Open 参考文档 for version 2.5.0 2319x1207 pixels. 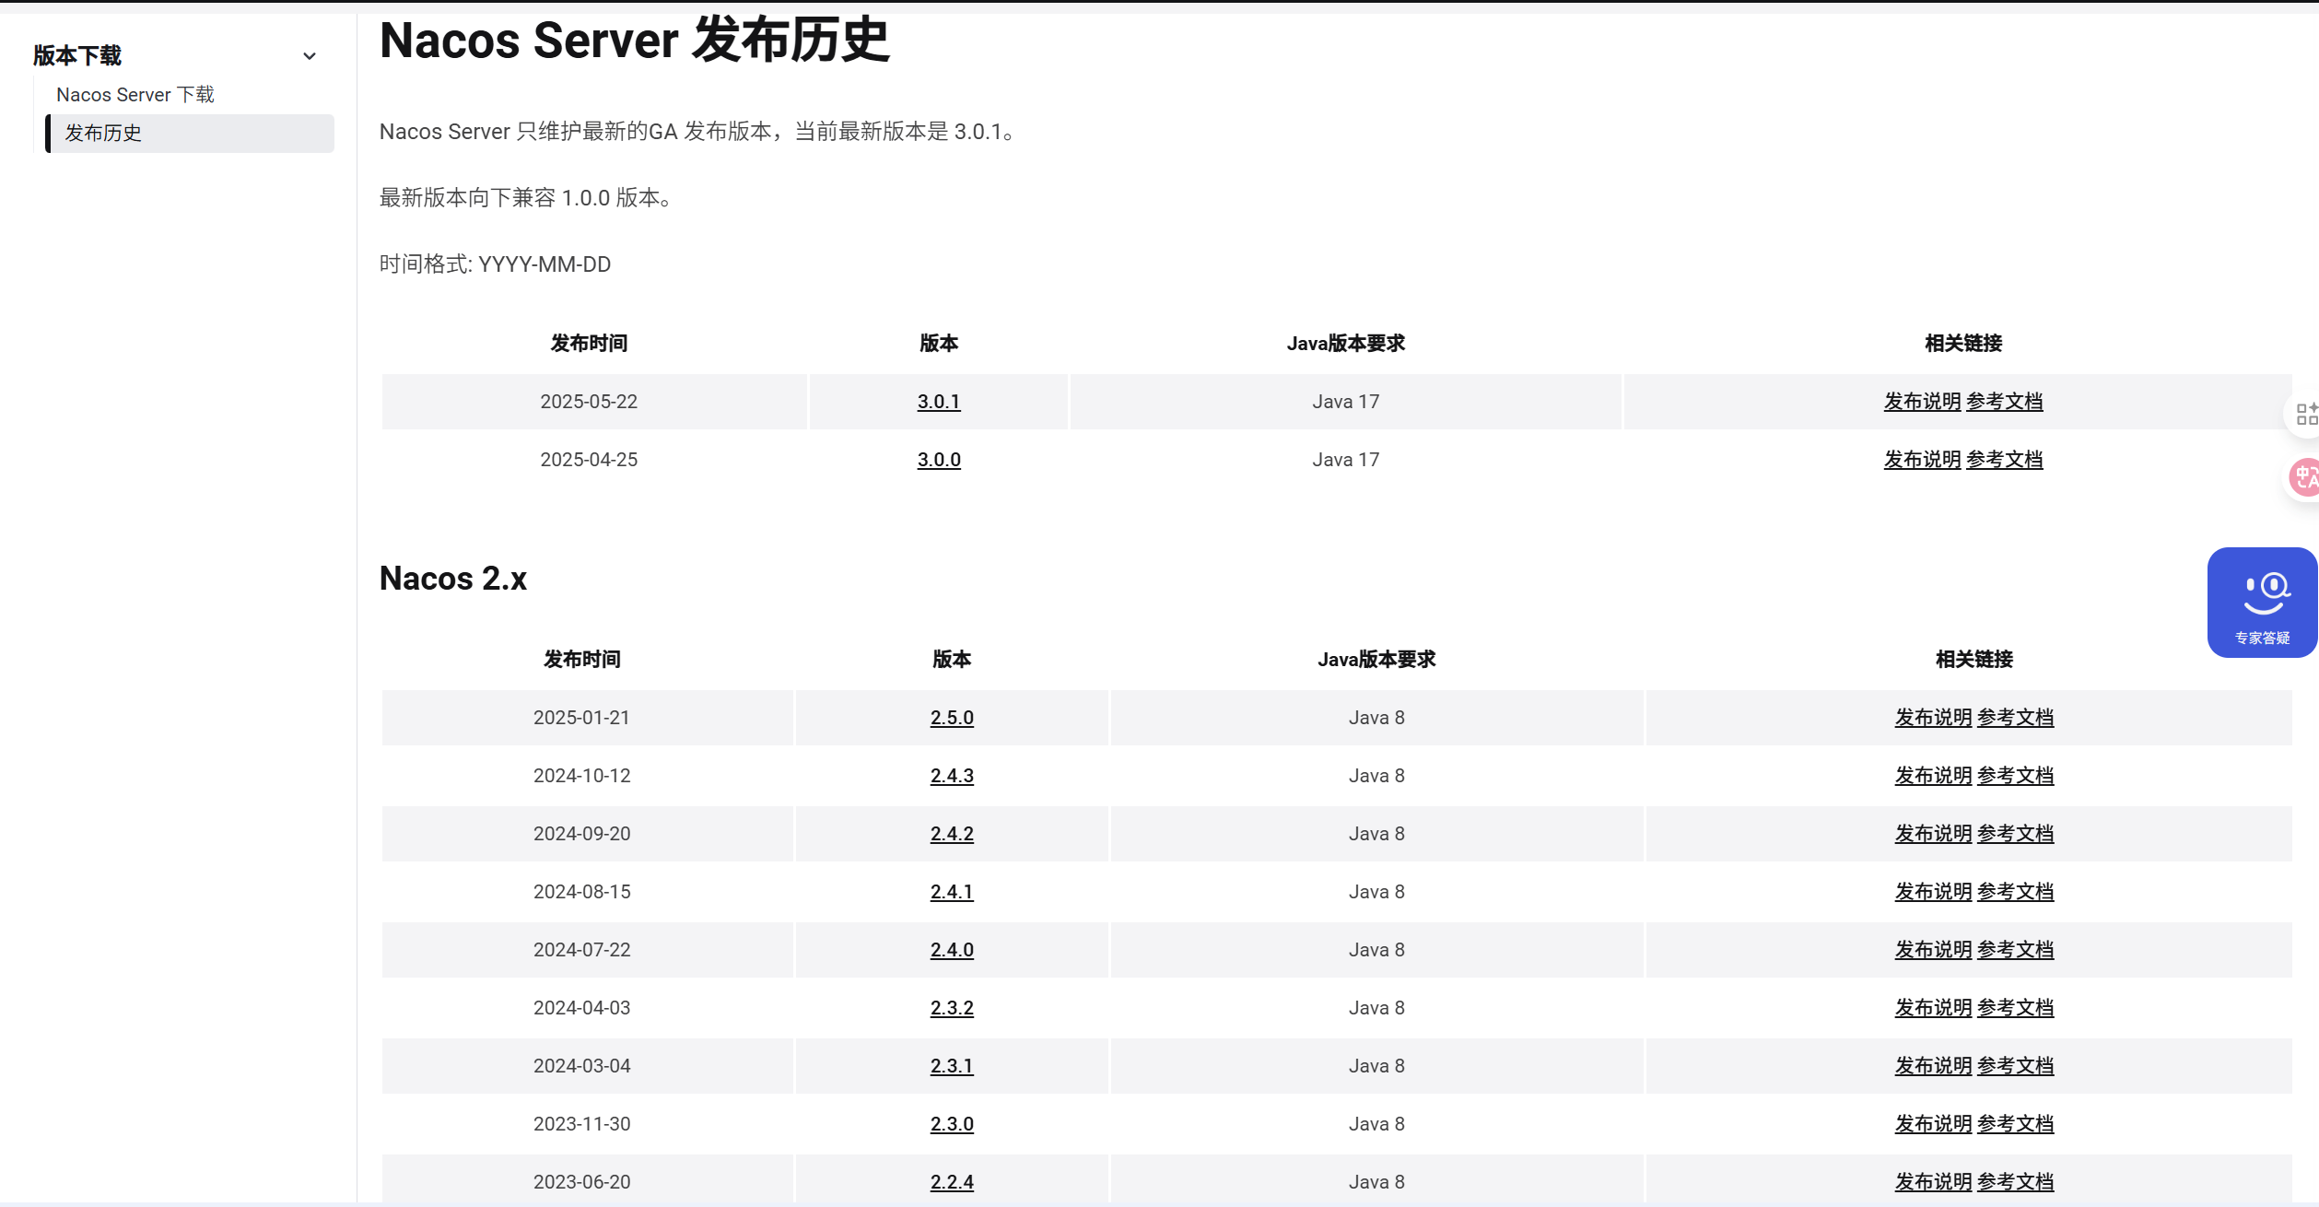coord(2015,718)
